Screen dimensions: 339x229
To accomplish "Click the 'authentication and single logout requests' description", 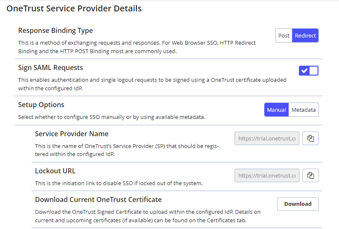I will 152,84.
